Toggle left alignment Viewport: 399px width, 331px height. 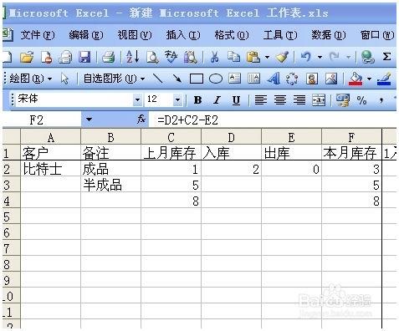click(260, 100)
